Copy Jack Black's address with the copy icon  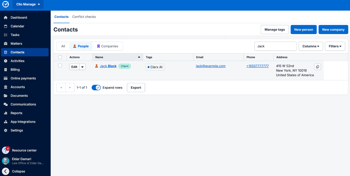pyautogui.click(x=317, y=67)
